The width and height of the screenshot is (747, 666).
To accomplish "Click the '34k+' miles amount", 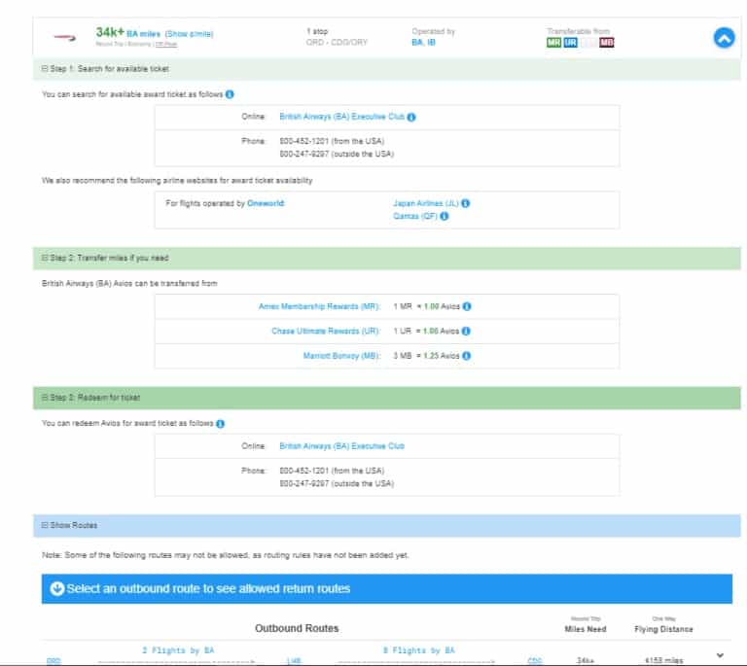I will [110, 32].
